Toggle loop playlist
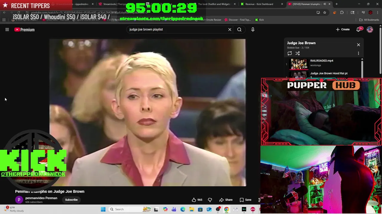The width and height of the screenshot is (382, 214). pos(289,53)
